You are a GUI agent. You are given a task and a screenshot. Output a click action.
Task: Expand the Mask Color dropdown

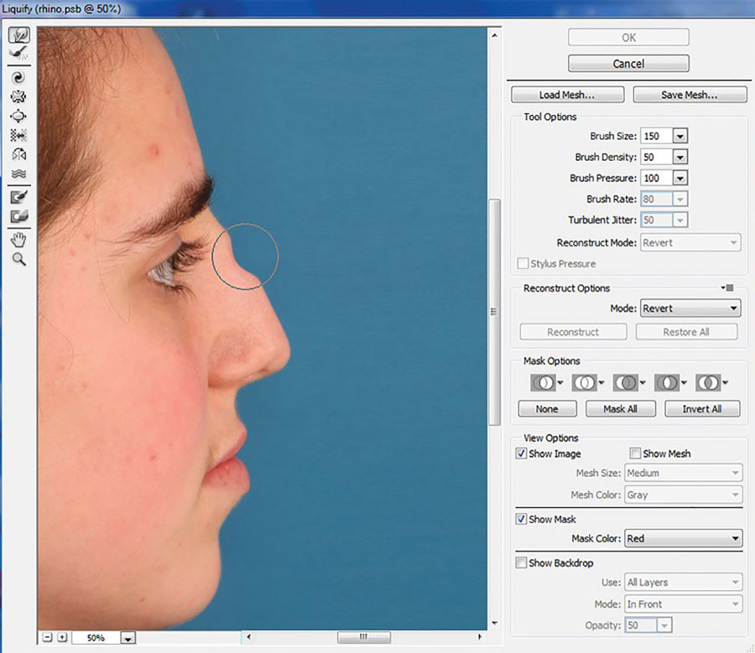tap(734, 539)
